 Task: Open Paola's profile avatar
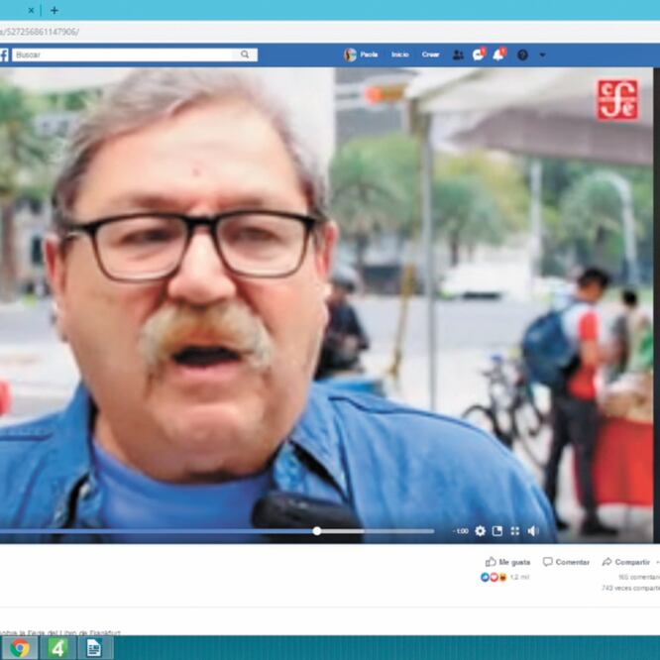click(350, 55)
